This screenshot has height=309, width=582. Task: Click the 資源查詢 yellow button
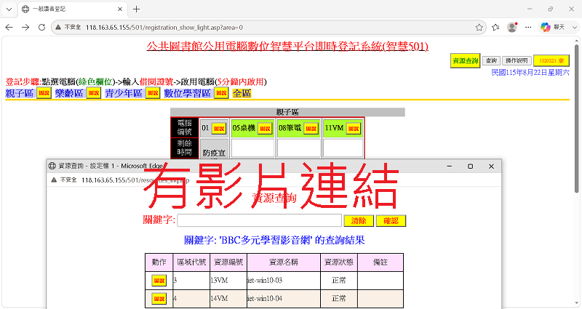pos(465,61)
